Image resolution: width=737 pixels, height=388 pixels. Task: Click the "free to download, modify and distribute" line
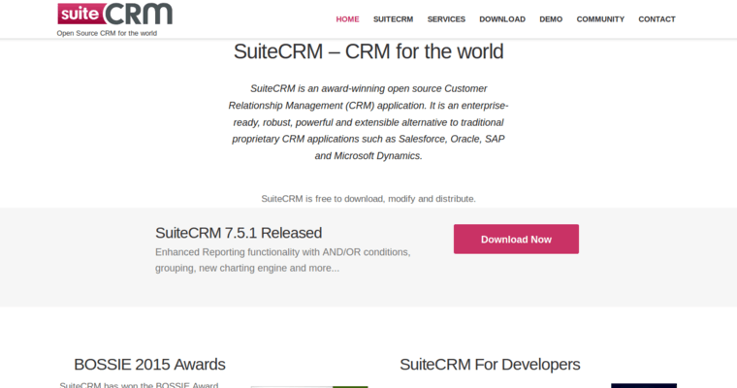pyautogui.click(x=368, y=199)
